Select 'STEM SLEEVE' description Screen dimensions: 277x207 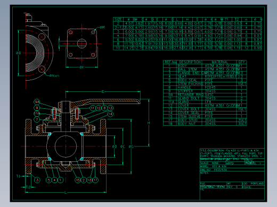pyautogui.click(x=189, y=116)
